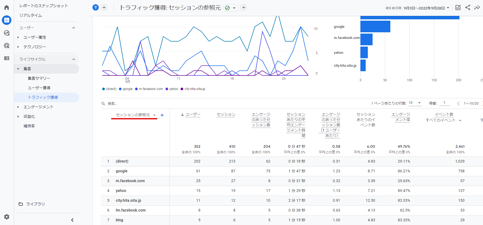Open the rows per page dropdown
The image size is (483, 225).
coord(415,103)
